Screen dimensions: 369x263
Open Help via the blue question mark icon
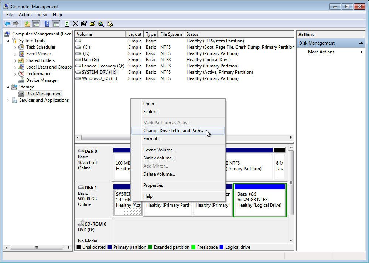click(47, 24)
